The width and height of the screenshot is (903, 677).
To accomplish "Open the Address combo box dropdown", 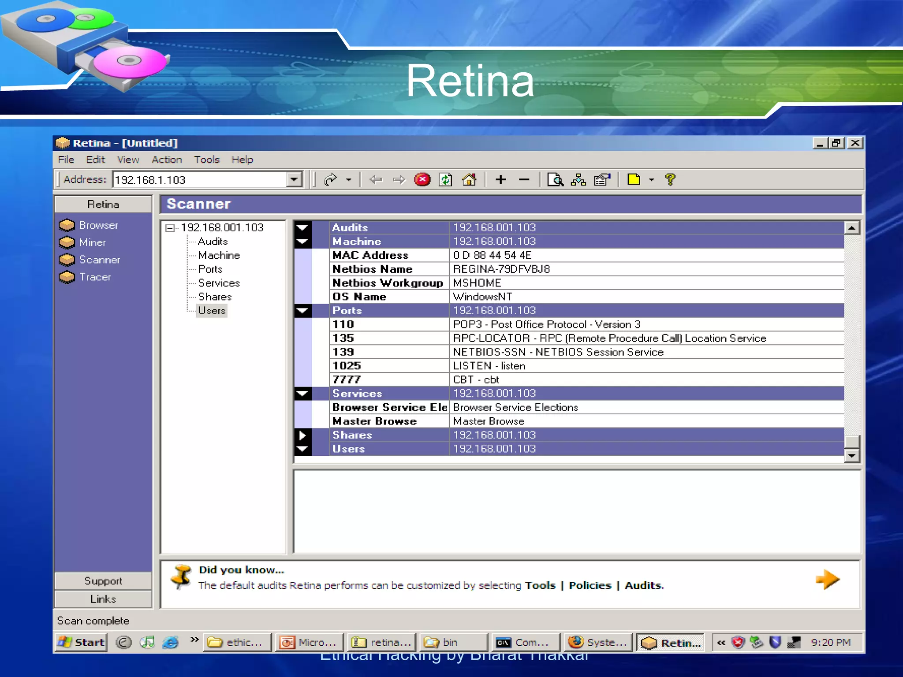I will click(x=294, y=179).
